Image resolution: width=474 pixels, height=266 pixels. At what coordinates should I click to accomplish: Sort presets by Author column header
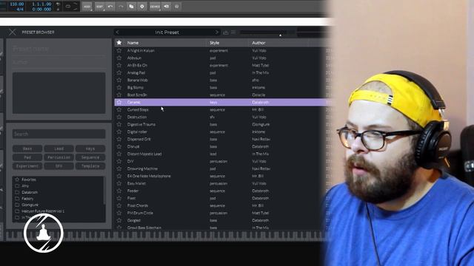pyautogui.click(x=258, y=43)
